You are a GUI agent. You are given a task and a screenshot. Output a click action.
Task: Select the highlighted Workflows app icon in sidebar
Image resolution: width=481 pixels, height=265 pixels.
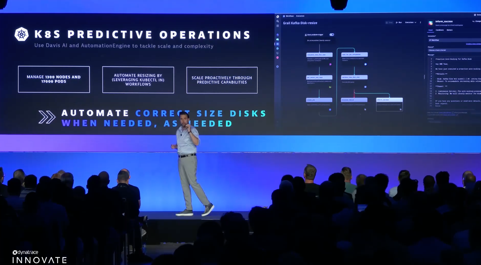coord(278,44)
